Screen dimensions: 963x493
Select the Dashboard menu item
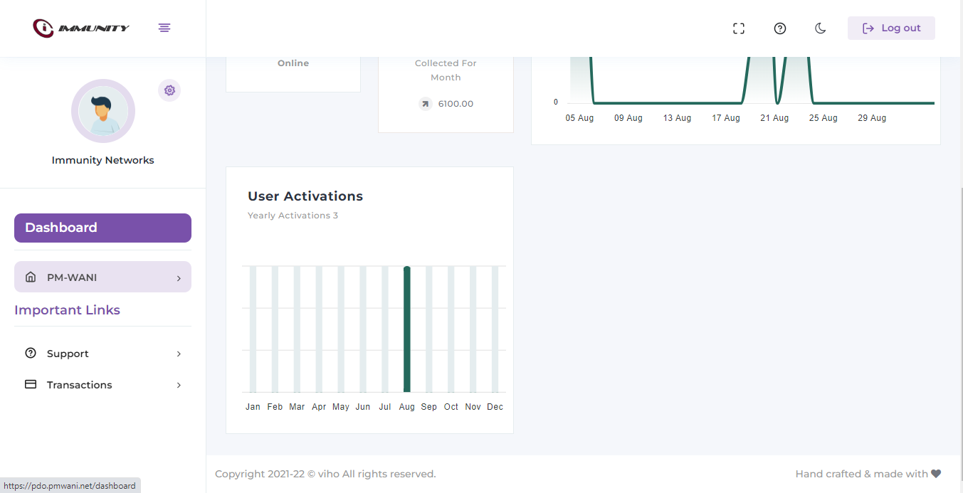coord(102,228)
